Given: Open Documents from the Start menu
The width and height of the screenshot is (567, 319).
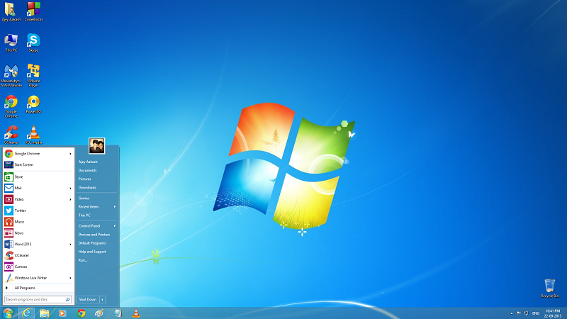Looking at the screenshot, I should point(87,170).
